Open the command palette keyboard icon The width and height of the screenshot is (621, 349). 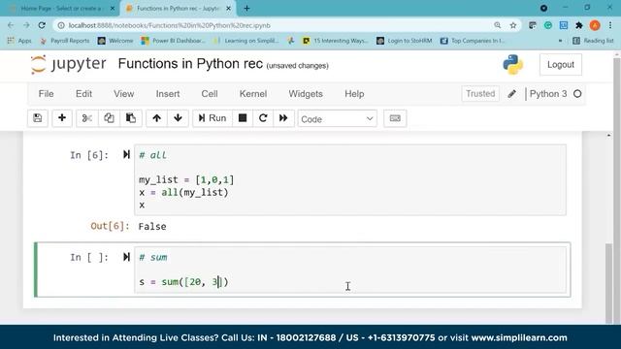click(x=395, y=118)
